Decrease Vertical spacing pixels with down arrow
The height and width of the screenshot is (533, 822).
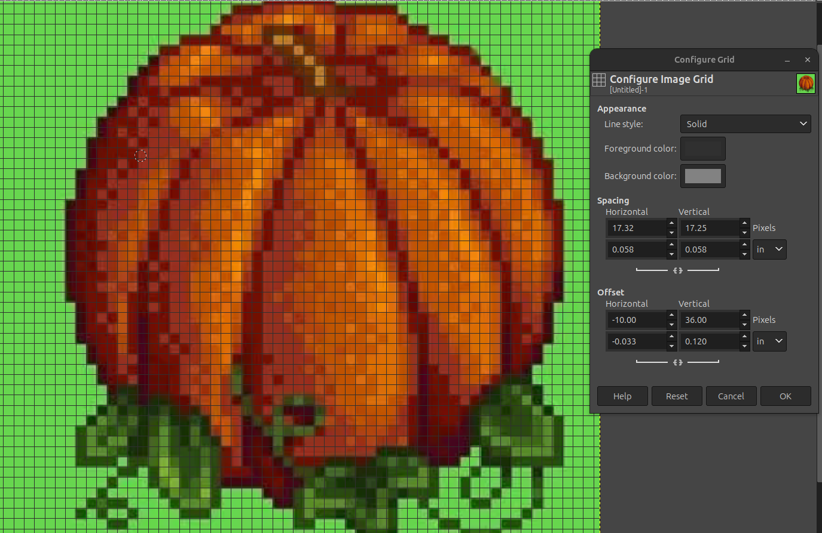pos(744,233)
